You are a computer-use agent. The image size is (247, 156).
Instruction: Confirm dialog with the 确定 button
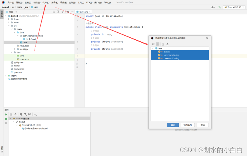(x=173, y=125)
